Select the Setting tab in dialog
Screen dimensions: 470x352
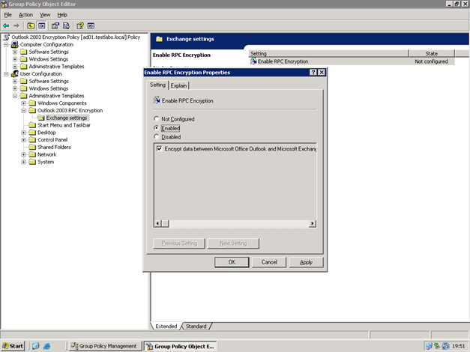point(157,85)
